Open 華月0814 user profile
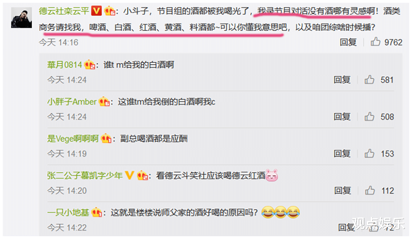The width and height of the screenshot is (412, 239). (x=64, y=65)
